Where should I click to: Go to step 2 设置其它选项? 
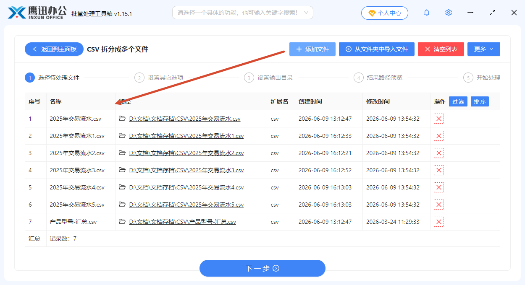pos(159,78)
